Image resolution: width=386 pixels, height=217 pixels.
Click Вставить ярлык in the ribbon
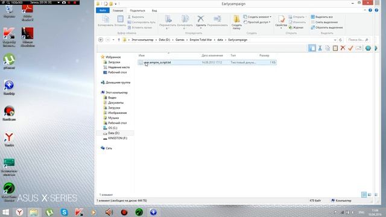click(x=140, y=28)
